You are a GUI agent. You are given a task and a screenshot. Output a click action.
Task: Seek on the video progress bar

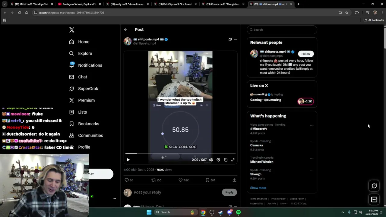coord(180,154)
